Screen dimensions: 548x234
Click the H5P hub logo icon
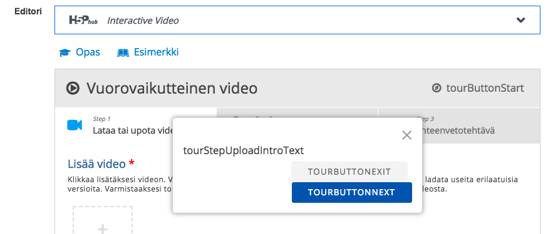point(83,21)
